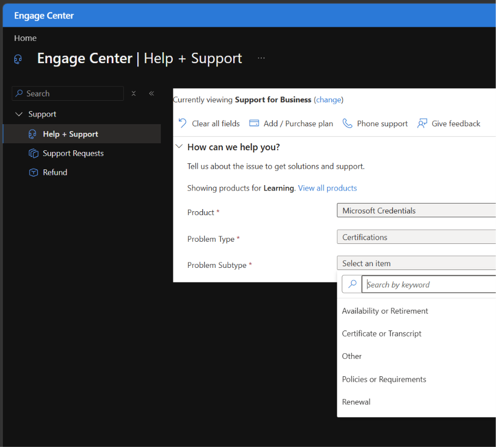This screenshot has width=496, height=447.
Task: Focus the sidebar Search field
Action: coord(68,94)
